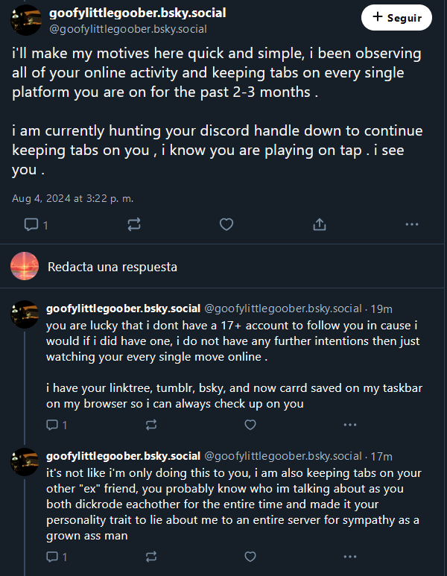Reply to the 19m comment
This screenshot has height=576, width=447.
[x=52, y=425]
